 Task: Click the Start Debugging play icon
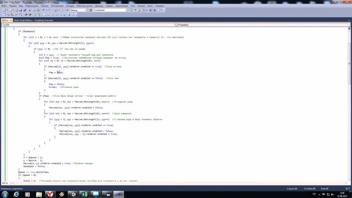(67, 10)
